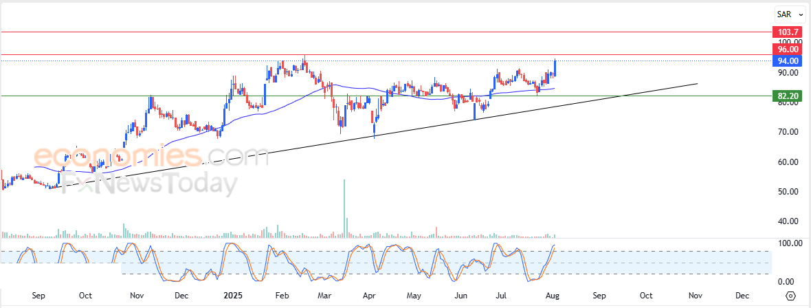Select the green 82.20 support price tag
The height and width of the screenshot is (308, 811).
click(786, 96)
